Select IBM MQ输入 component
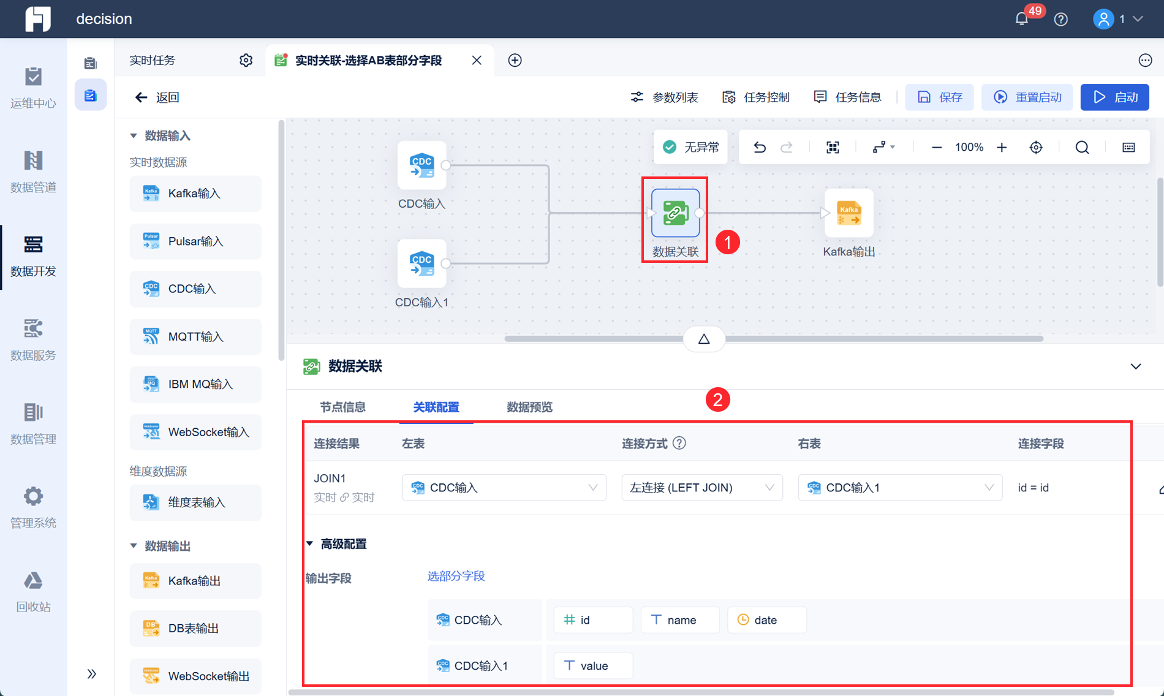The height and width of the screenshot is (696, 1164). point(195,384)
